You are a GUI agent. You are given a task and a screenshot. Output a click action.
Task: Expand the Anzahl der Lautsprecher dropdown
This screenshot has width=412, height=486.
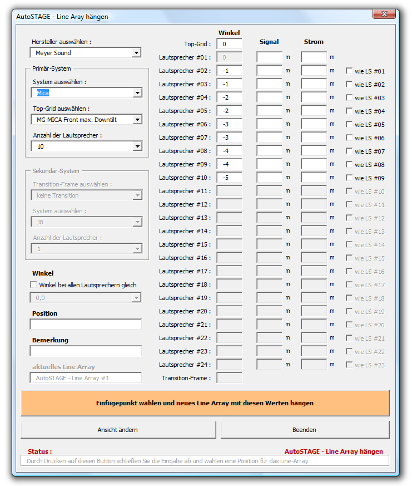point(136,146)
